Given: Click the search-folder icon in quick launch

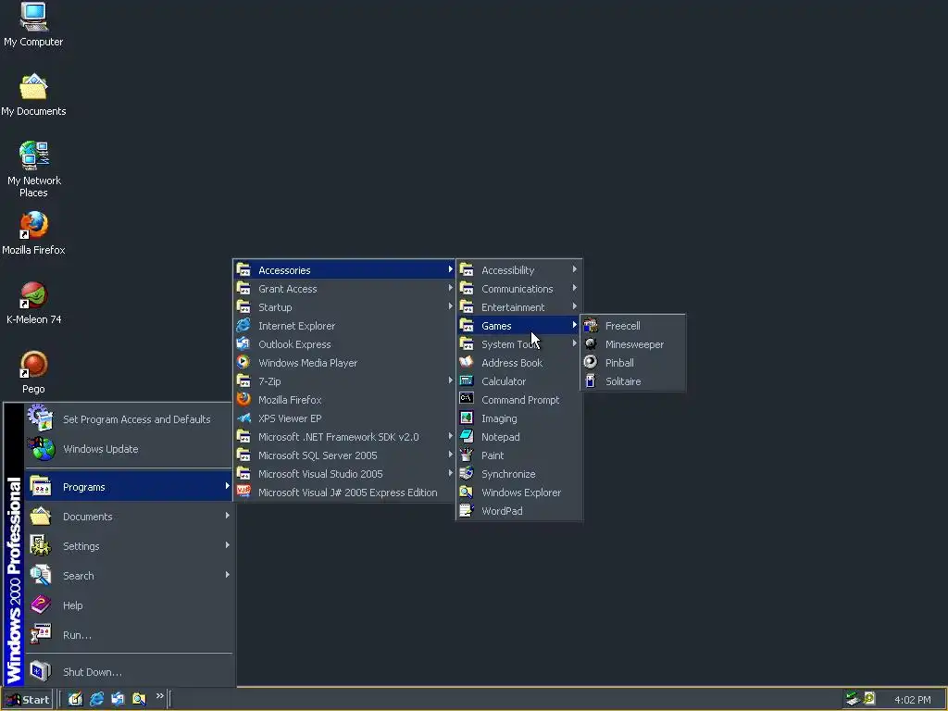Looking at the screenshot, I should 139,699.
